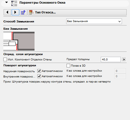Click the Тип Откоса... page button

click(77, 12)
